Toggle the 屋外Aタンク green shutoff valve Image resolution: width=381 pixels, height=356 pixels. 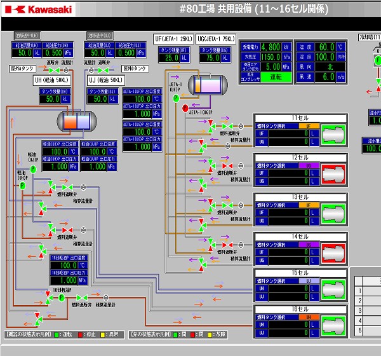click(x=53, y=69)
